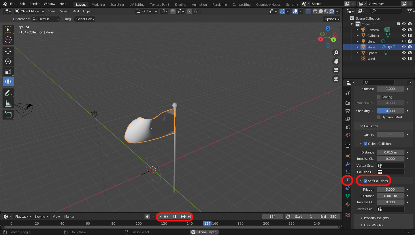
Task: Activate the Move tool
Action: click(8, 52)
